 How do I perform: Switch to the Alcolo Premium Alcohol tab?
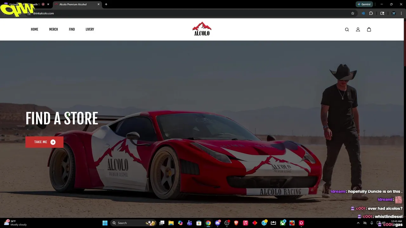tap(76, 4)
